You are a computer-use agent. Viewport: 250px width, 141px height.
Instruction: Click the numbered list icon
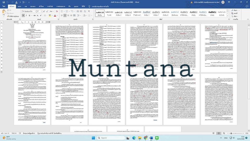pos(67,11)
